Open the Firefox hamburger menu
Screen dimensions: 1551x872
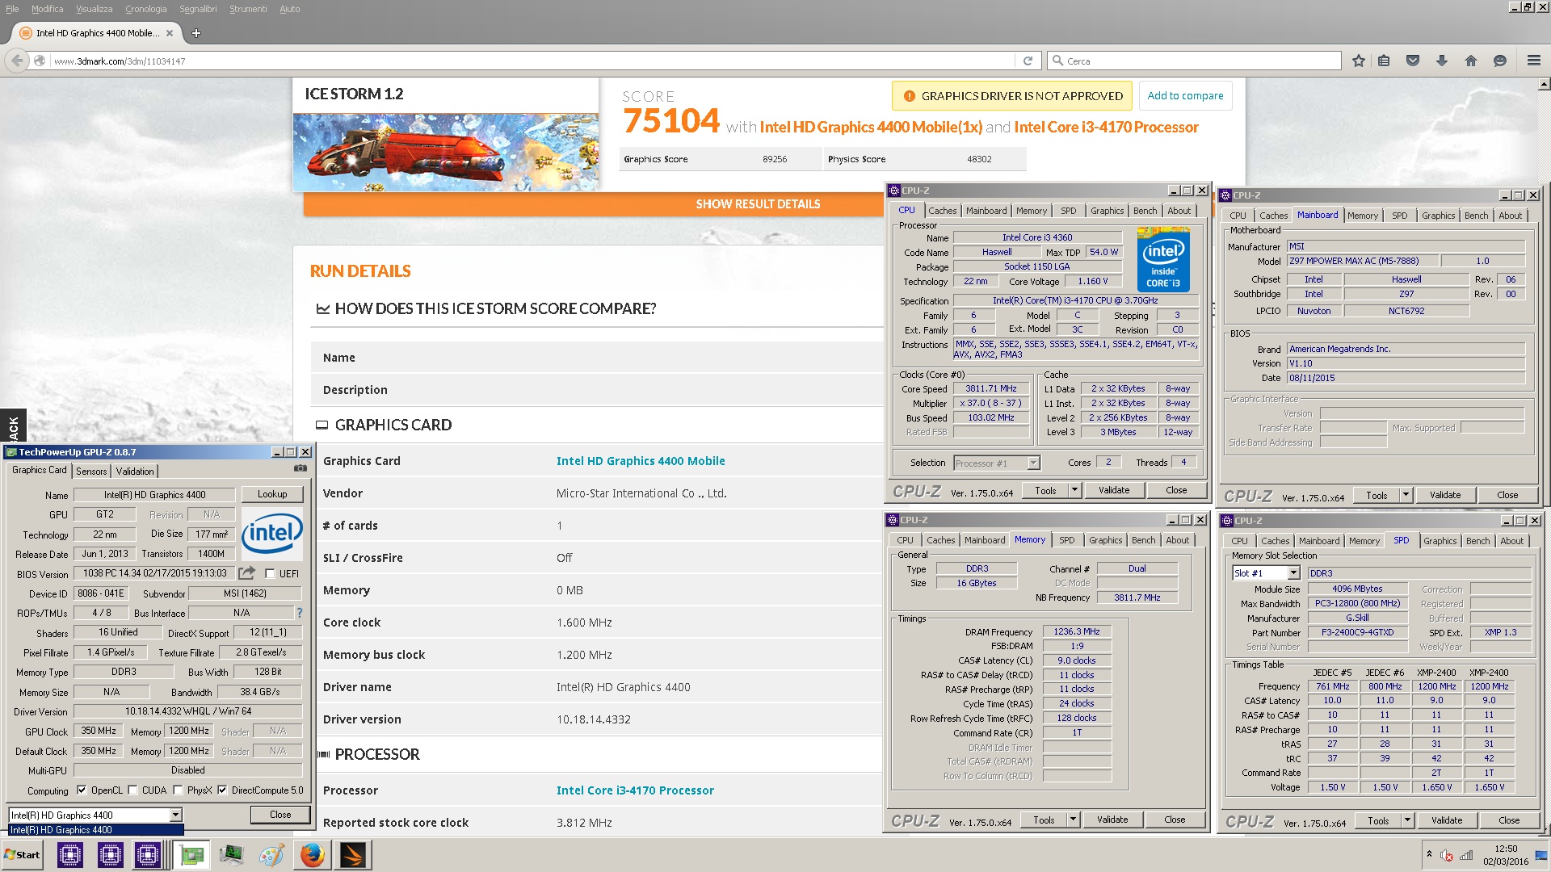pyautogui.click(x=1534, y=61)
